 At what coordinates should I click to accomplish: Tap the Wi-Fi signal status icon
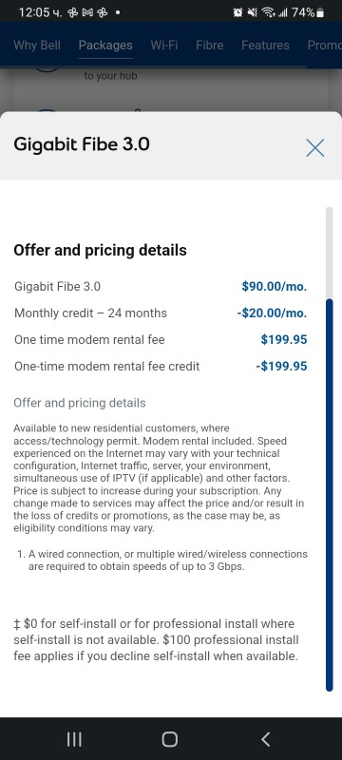[x=266, y=13]
